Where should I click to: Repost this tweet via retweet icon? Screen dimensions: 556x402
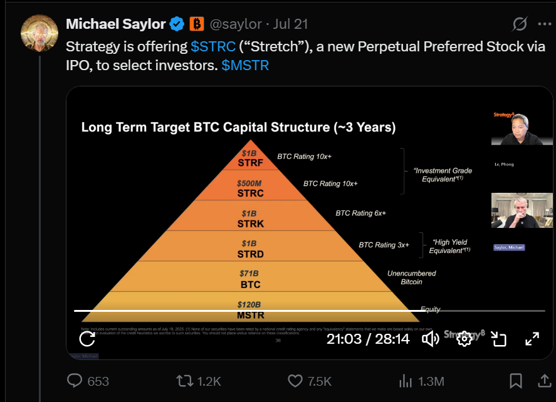pyautogui.click(x=185, y=381)
